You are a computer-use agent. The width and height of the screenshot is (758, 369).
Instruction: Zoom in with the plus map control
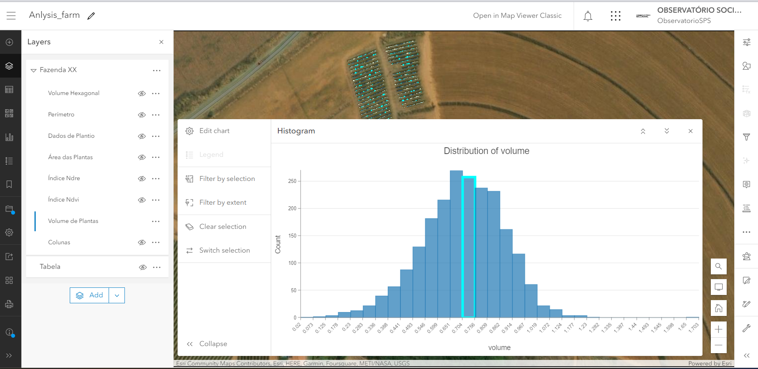click(718, 329)
